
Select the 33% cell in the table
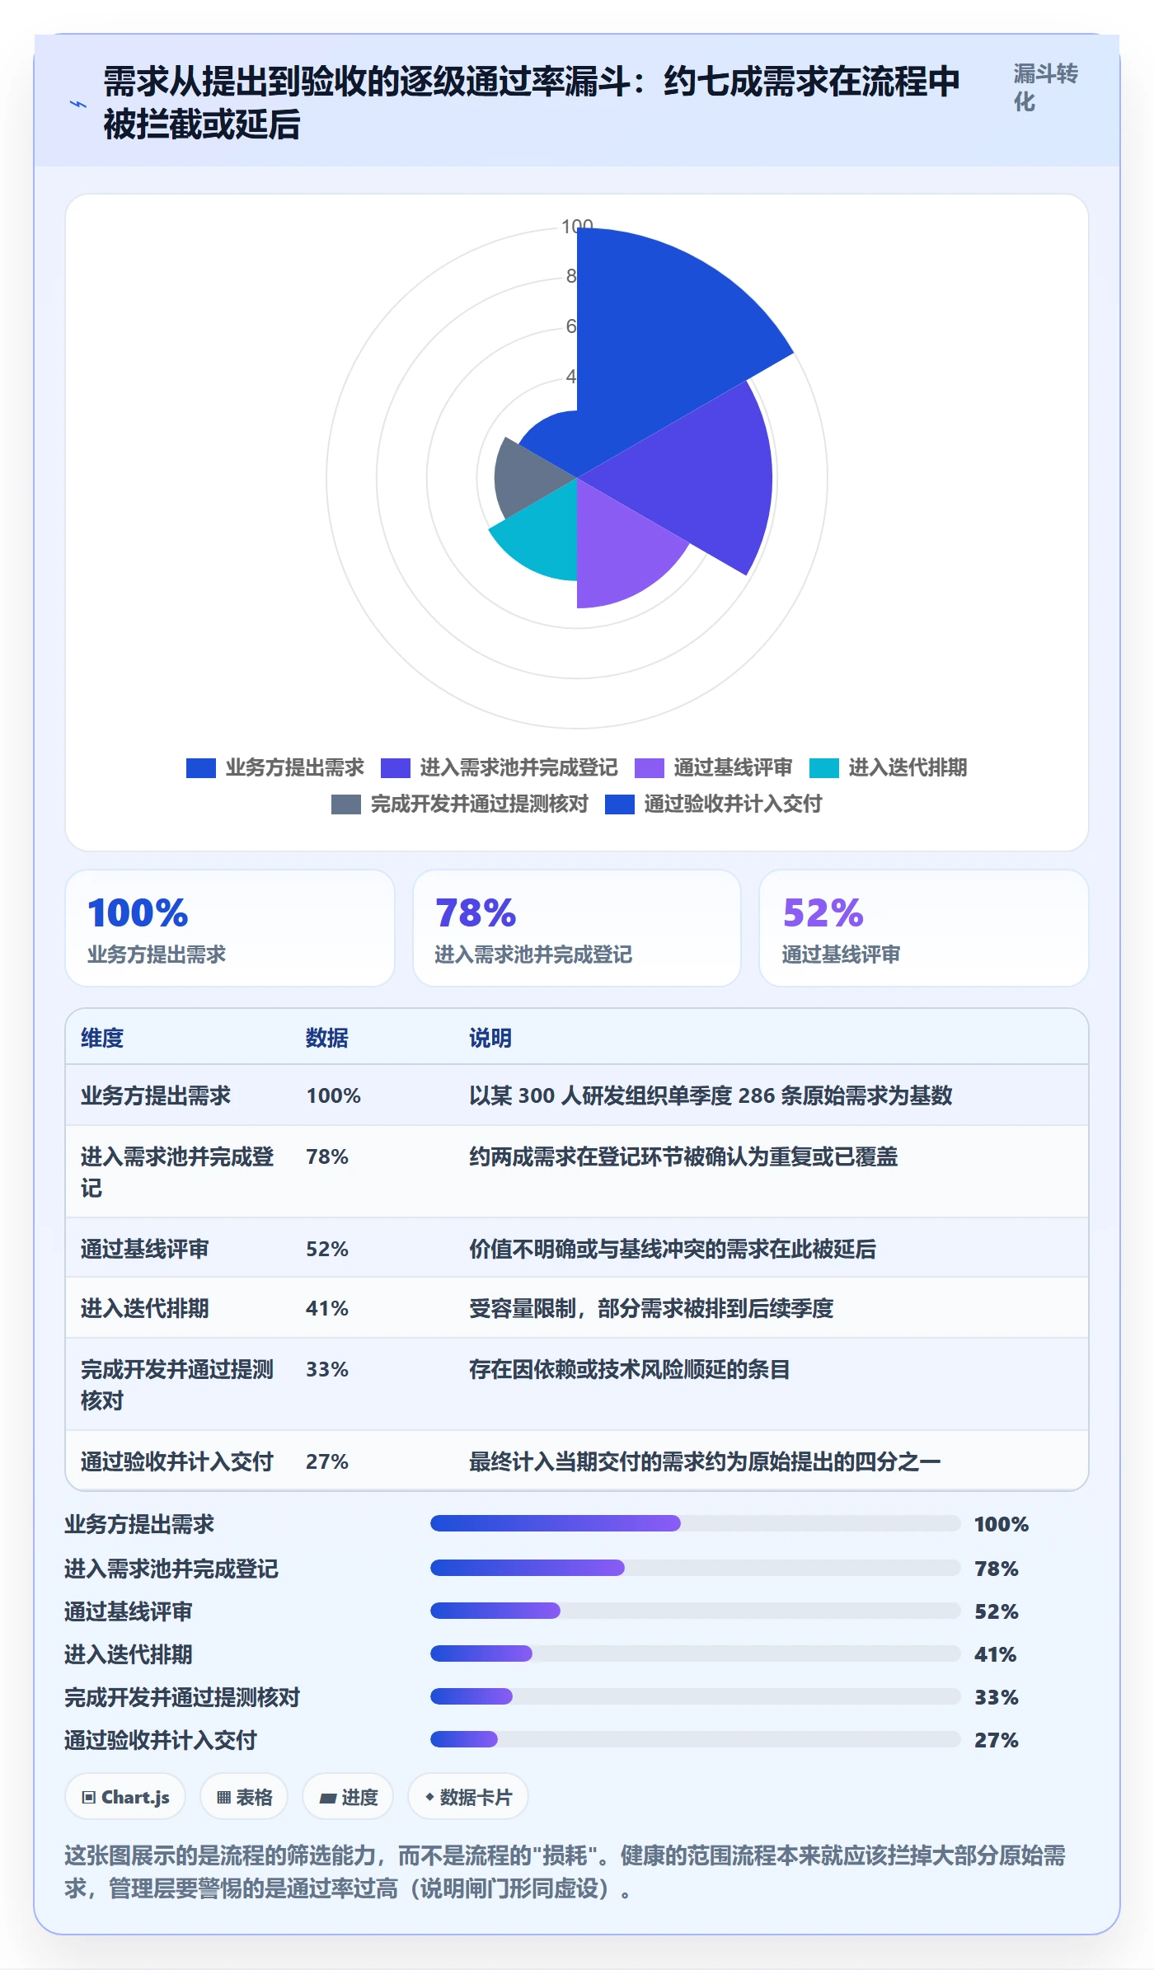[327, 1369]
